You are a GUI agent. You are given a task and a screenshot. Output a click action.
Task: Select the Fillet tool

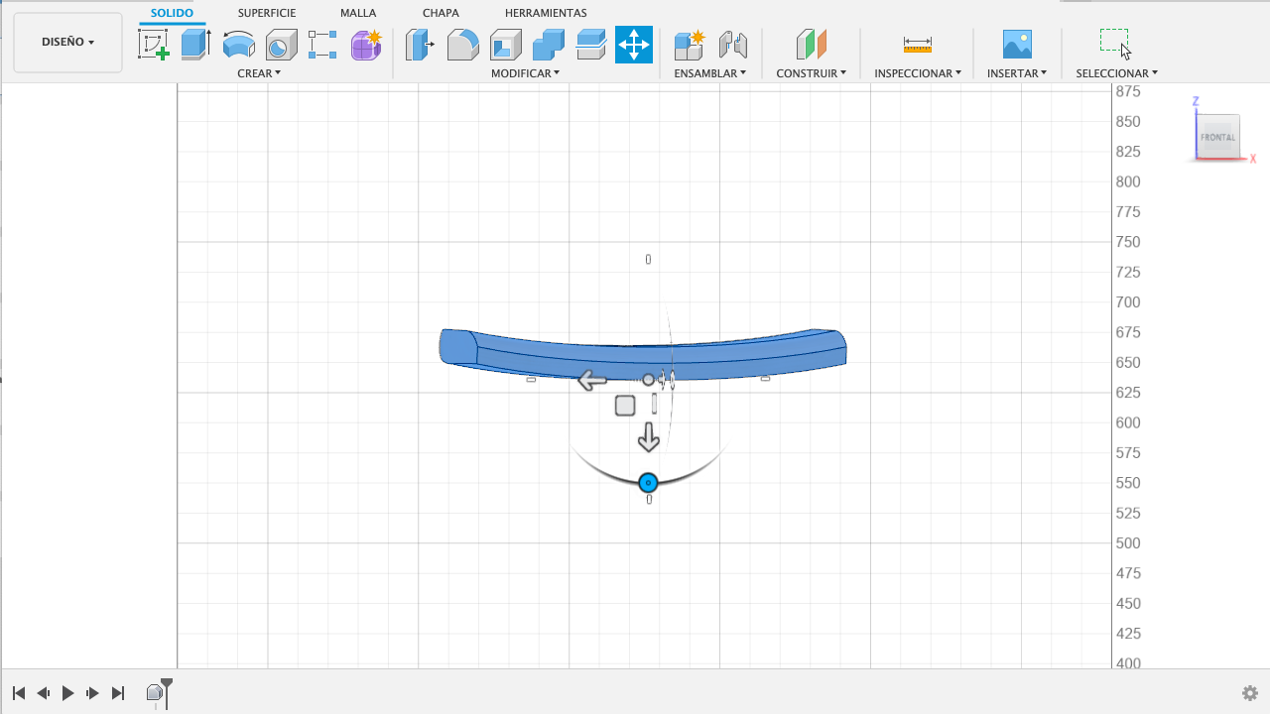coord(462,45)
